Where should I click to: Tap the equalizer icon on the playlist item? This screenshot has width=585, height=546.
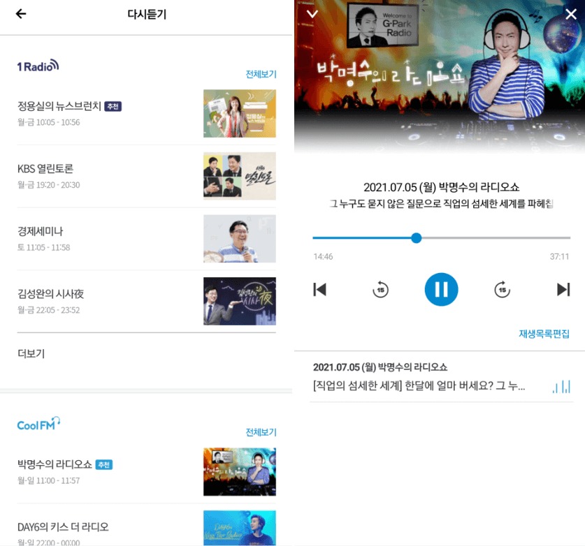coord(561,385)
